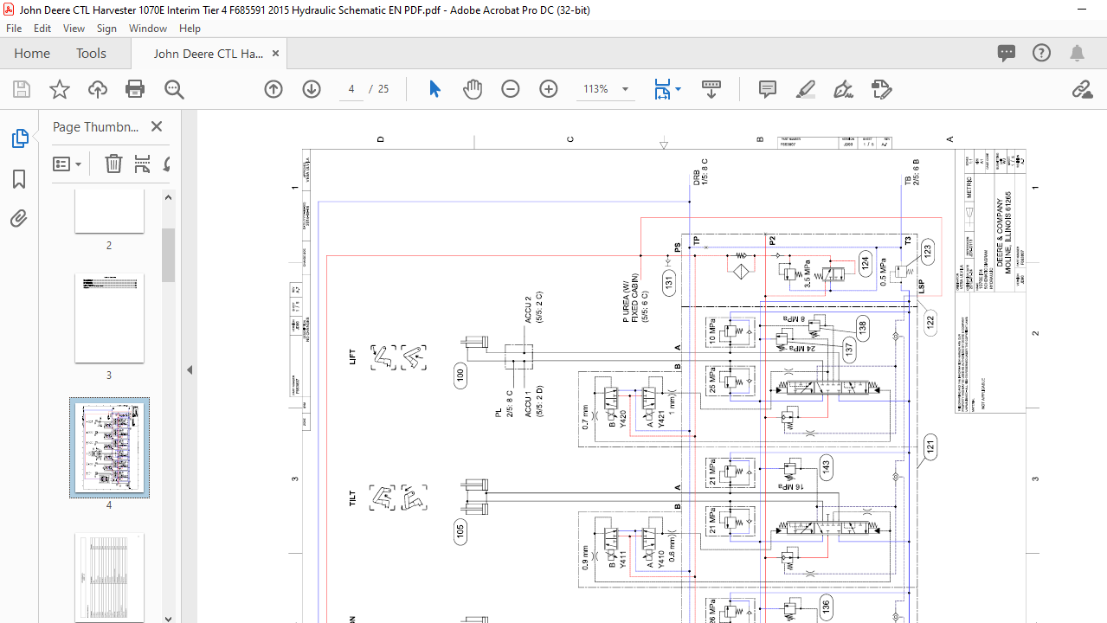Upload the file to cloud
1107x623 pixels.
(97, 89)
